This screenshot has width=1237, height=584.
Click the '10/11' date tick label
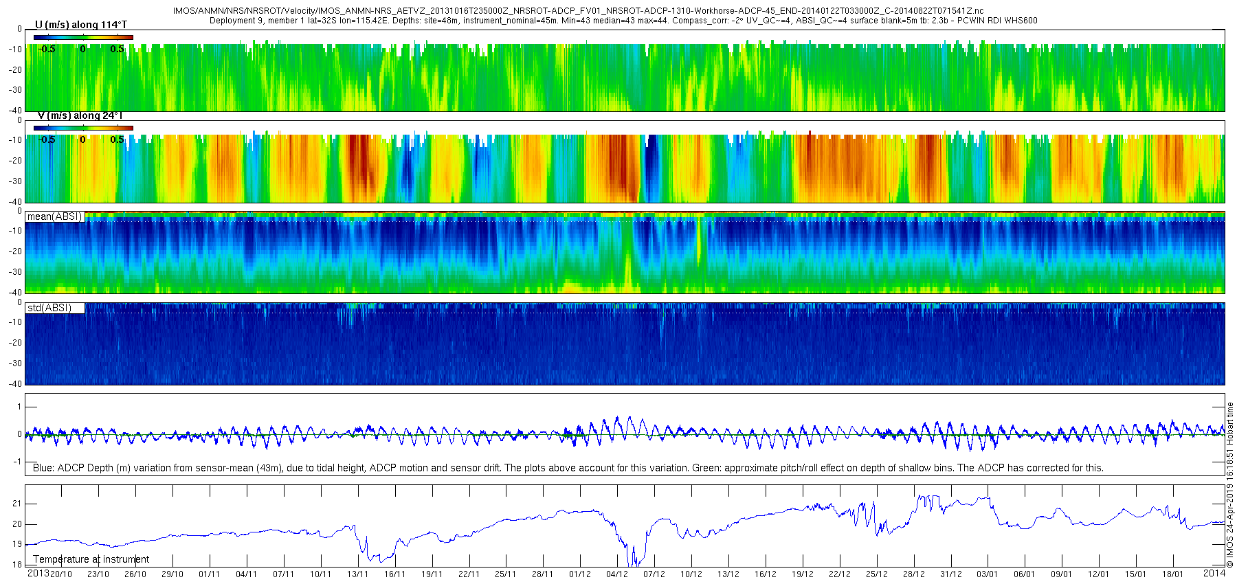click(321, 574)
